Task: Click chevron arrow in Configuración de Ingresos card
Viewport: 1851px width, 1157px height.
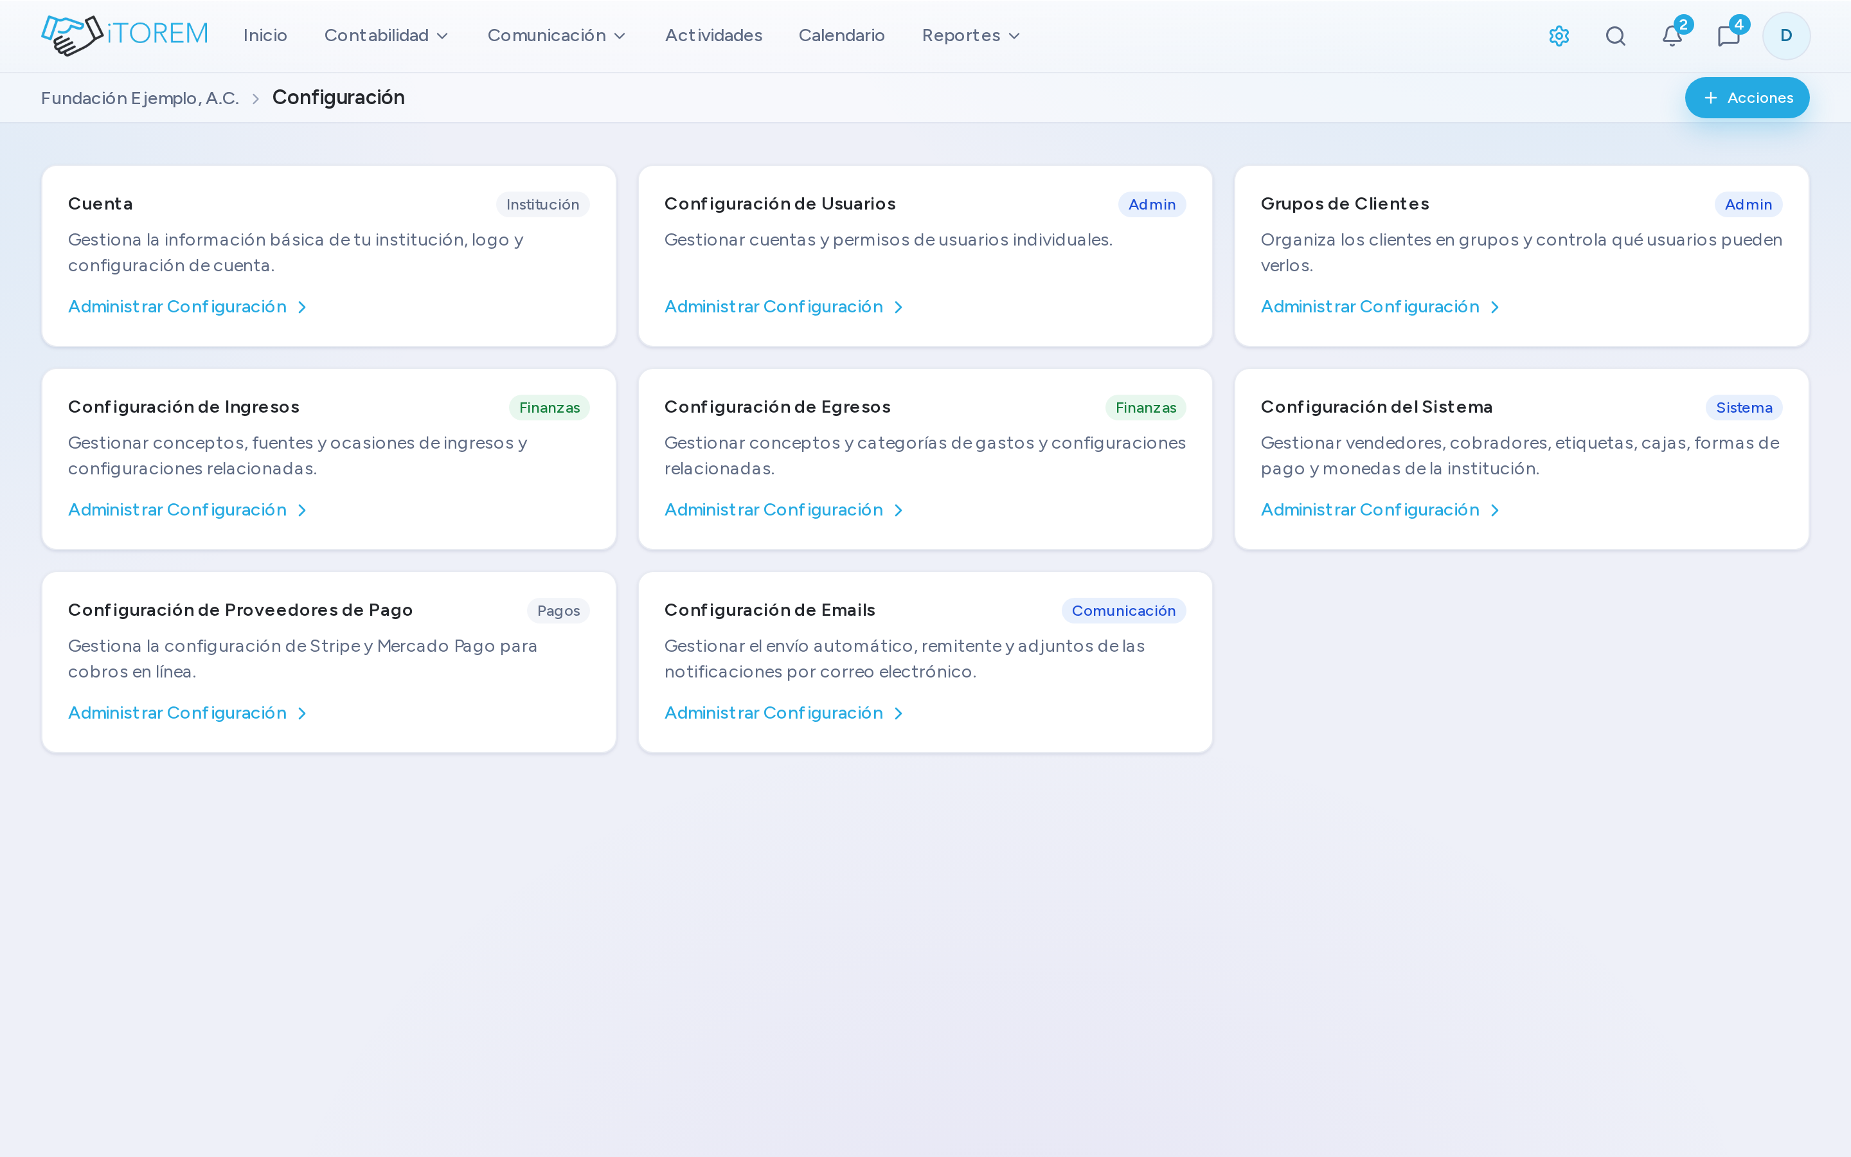Action: tap(302, 510)
